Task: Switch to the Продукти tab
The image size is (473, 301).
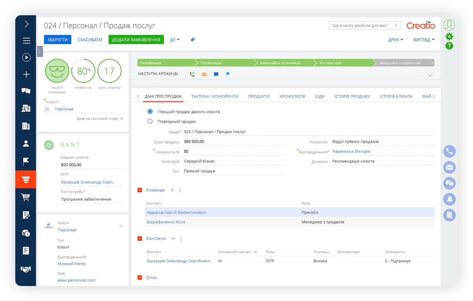Action: 259,96
